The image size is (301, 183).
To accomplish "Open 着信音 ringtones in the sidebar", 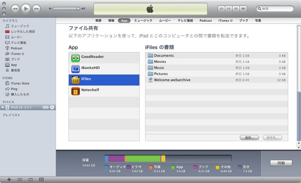I will [x=13, y=70].
